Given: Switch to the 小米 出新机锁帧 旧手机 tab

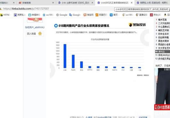Looking at the screenshot, I should click(76, 3).
